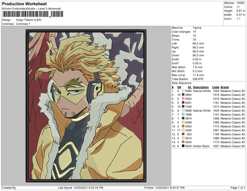Click the Up value '86.5 mm'
Image resolution: width=247 pixels, height=191 pixels.
click(198, 51)
